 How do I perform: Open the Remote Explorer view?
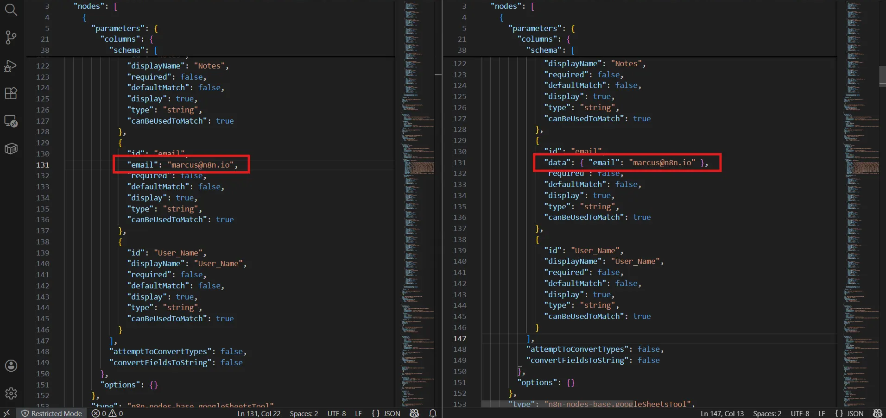coord(11,121)
